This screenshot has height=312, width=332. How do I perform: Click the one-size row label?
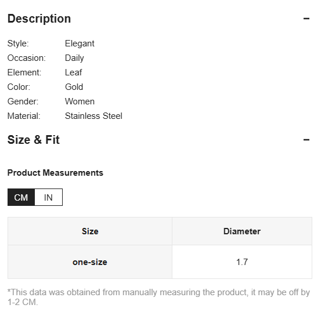[90, 262]
